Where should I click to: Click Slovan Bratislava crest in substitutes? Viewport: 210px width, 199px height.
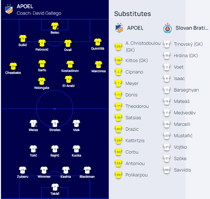168,28
